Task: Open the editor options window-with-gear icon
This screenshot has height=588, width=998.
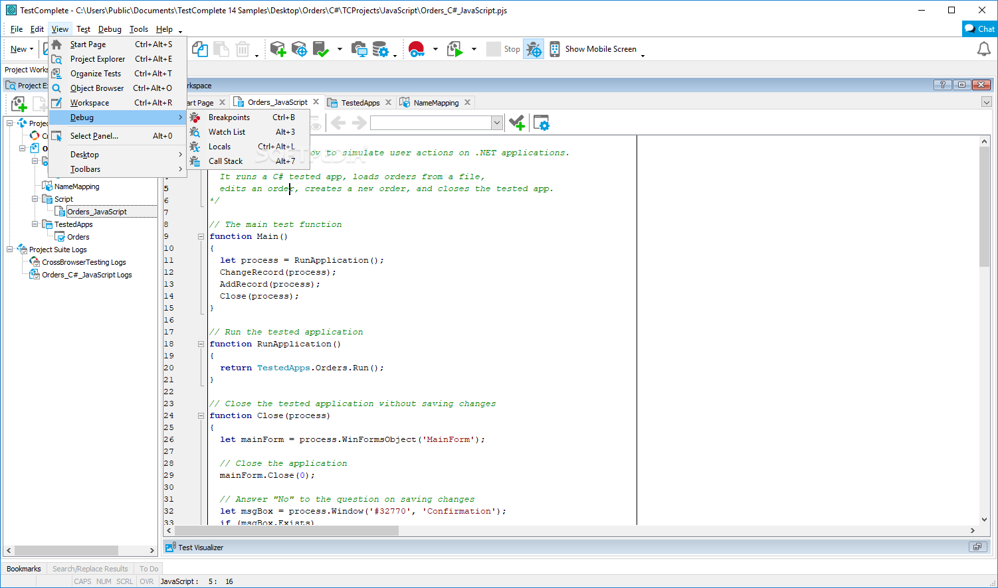Action: (x=542, y=123)
